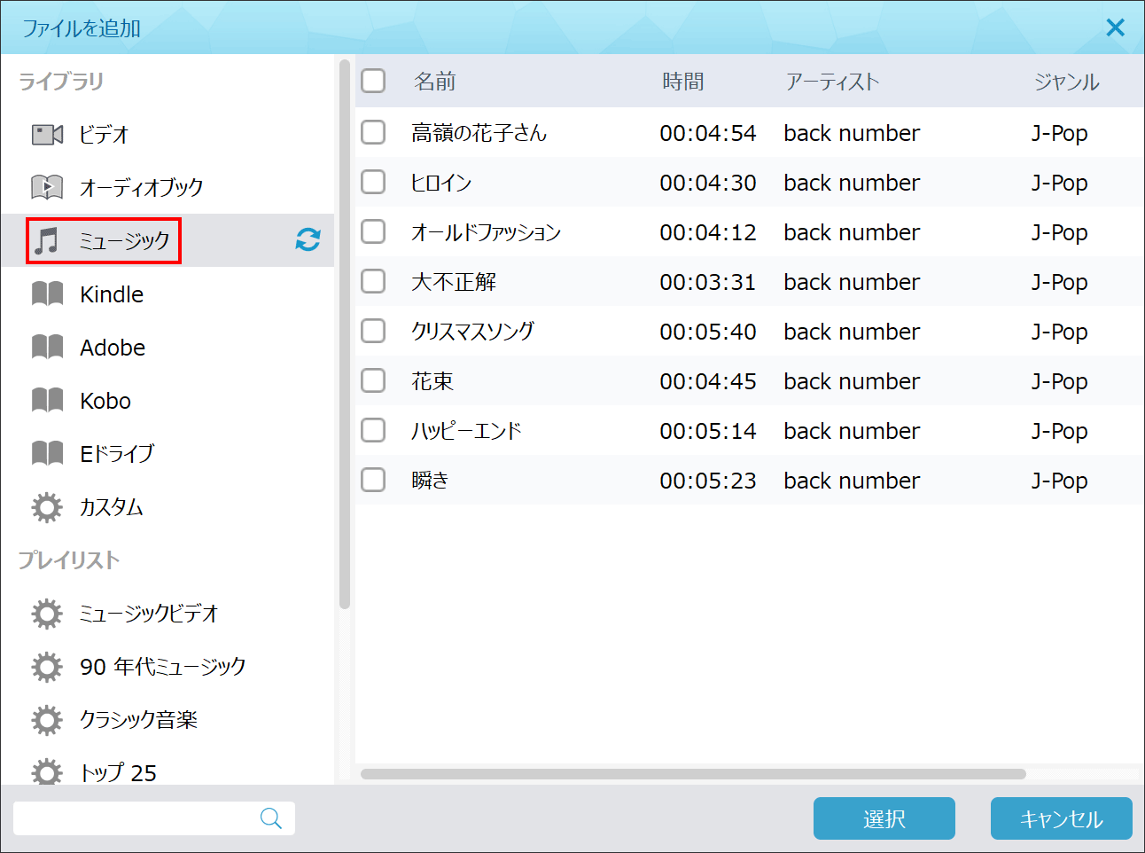1145x853 pixels.
Task: Click the book icon next to Kobo
Action: 47,400
